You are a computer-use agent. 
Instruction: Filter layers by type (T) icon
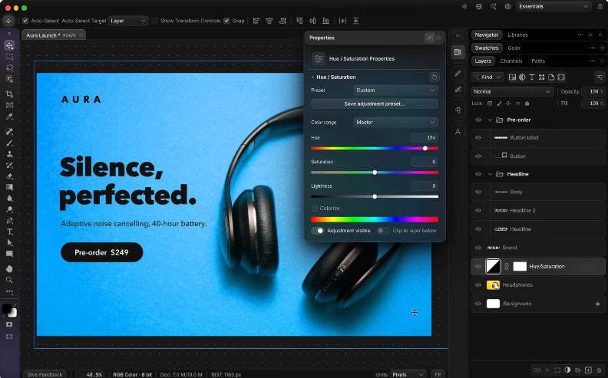pos(531,77)
